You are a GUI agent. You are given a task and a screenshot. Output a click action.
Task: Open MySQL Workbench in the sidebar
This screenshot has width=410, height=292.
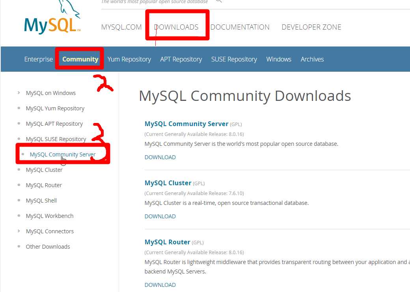(x=50, y=216)
